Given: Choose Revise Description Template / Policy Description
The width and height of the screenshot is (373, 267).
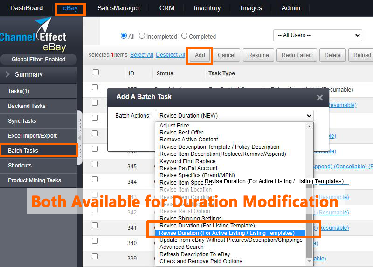Looking at the screenshot, I should click(x=219, y=147).
